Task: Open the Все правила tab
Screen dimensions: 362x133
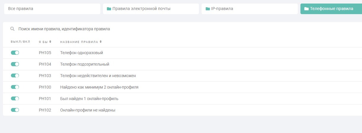Action: tap(52, 9)
